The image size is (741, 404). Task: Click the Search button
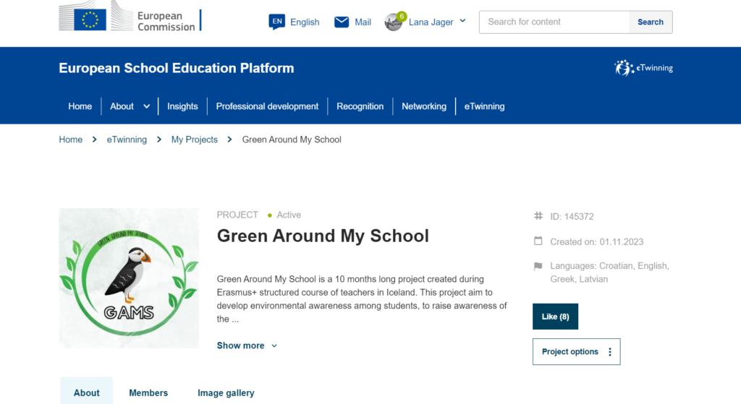[651, 22]
